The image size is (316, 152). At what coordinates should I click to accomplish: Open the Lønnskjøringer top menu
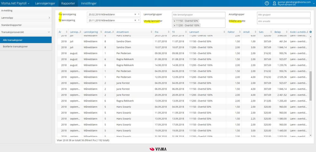click(45, 3)
